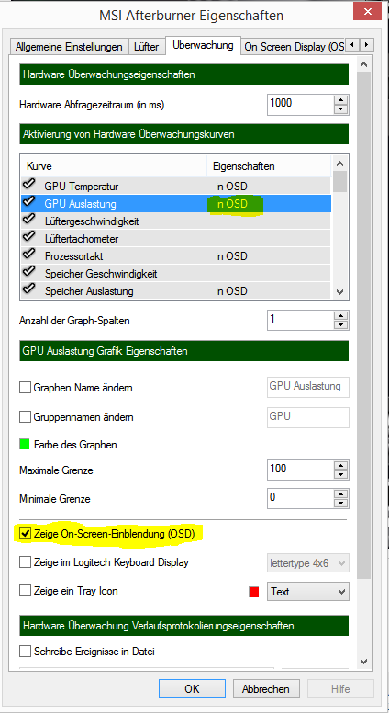Select the Speicher Auslastung row name
The height and width of the screenshot is (714, 389).
[89, 291]
